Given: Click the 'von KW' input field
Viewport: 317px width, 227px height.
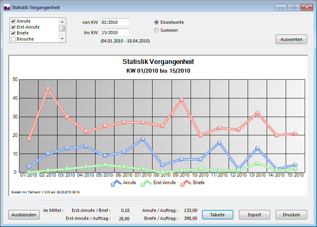Looking at the screenshot, I should click(115, 22).
